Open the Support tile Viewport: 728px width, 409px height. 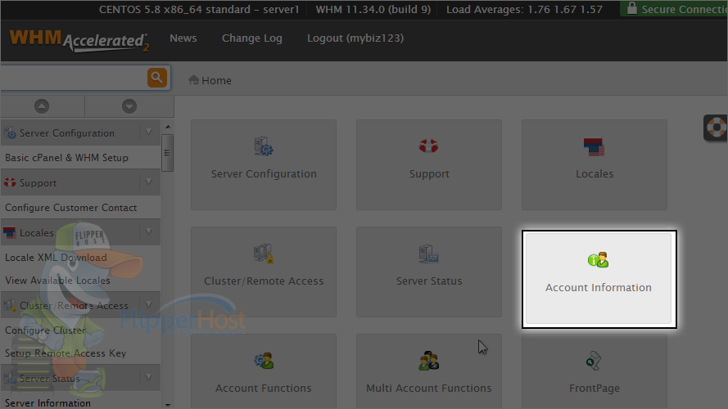pos(429,164)
